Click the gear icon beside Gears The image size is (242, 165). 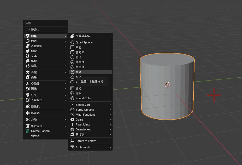click(x=72, y=120)
